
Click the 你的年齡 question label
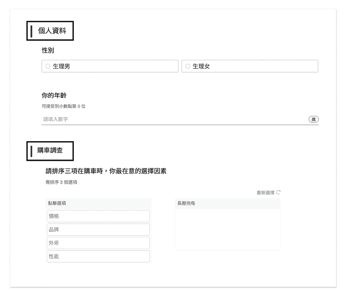tap(54, 95)
